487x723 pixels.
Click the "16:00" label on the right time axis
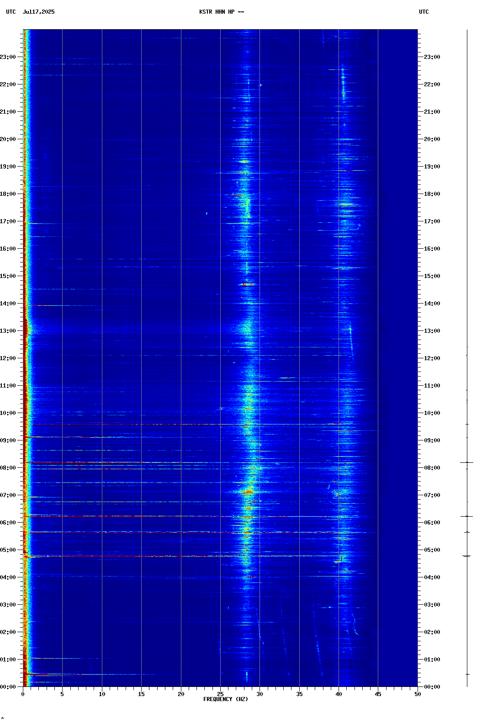(432, 249)
